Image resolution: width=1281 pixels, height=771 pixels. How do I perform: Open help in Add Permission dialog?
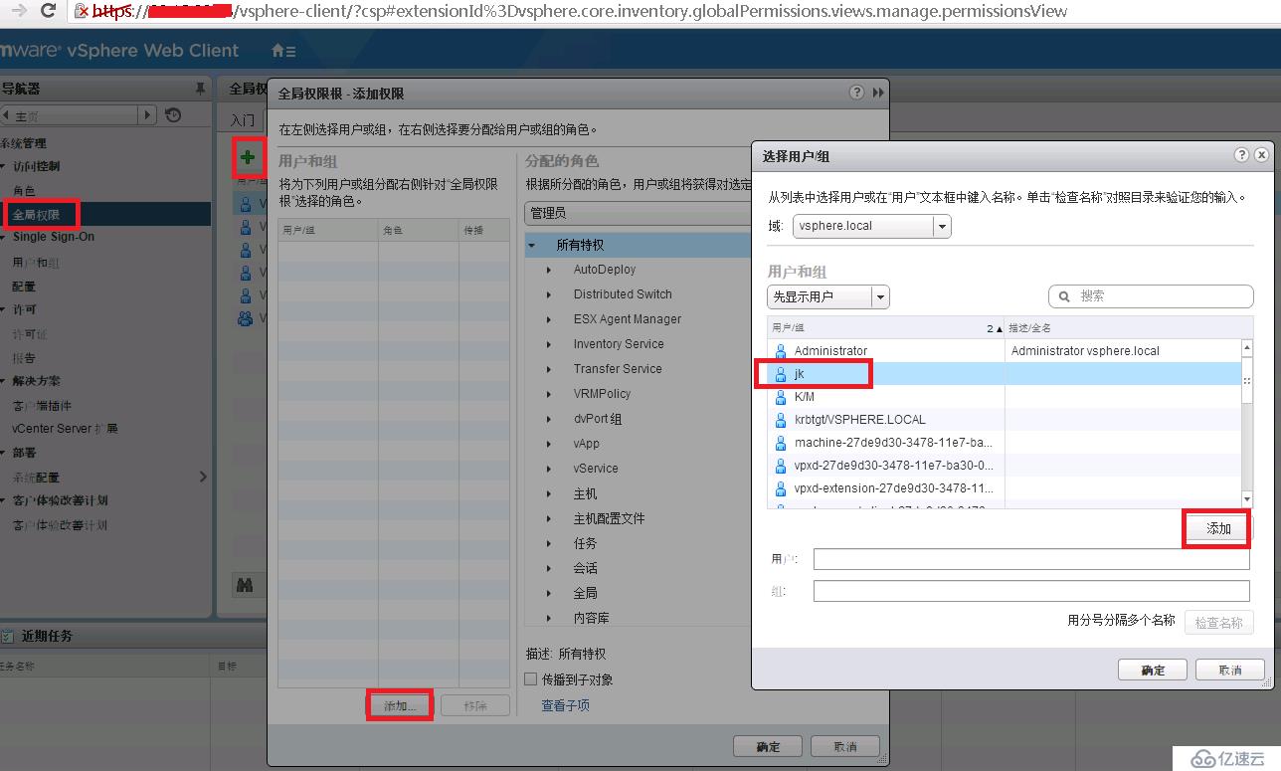click(857, 93)
